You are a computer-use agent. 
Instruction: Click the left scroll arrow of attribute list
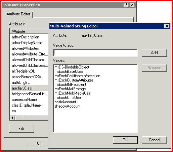click(12, 118)
